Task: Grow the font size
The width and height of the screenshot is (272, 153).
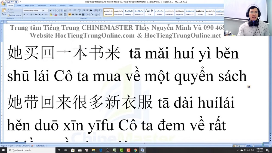Action: [x=50, y=10]
